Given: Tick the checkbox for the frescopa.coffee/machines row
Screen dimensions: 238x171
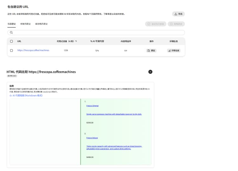Looking at the screenshot, I should coord(11,51).
